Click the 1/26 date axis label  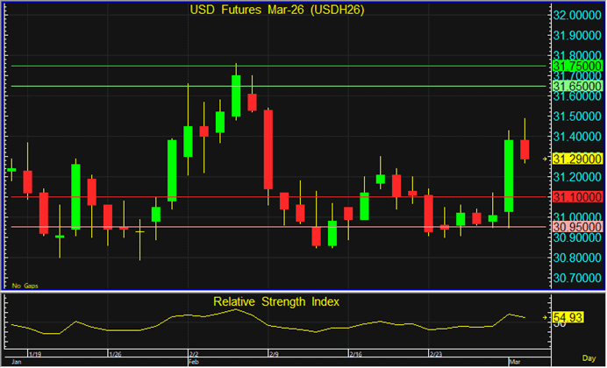(x=116, y=354)
